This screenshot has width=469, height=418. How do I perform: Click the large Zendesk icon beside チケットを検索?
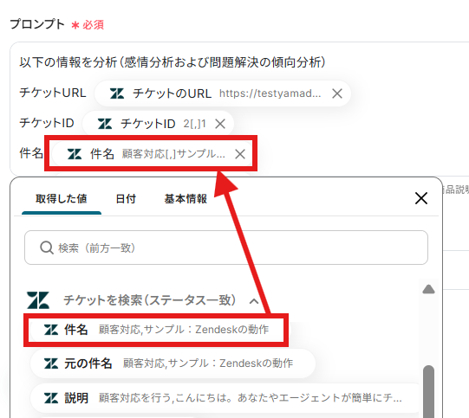pyautogui.click(x=38, y=300)
